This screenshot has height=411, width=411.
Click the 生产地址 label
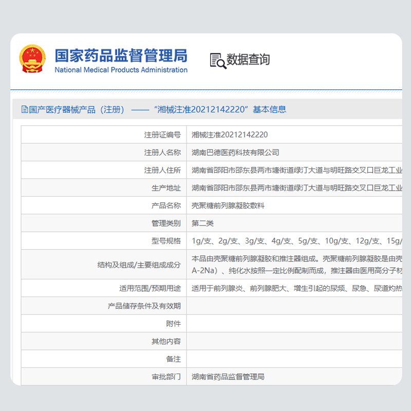coord(166,188)
